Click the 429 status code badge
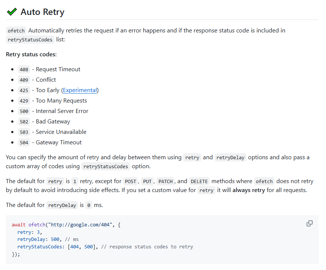 click(x=24, y=101)
